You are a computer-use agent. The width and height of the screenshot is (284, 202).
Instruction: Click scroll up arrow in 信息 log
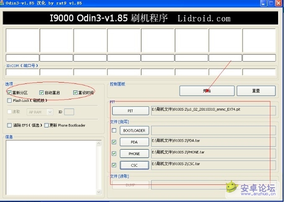(99, 143)
